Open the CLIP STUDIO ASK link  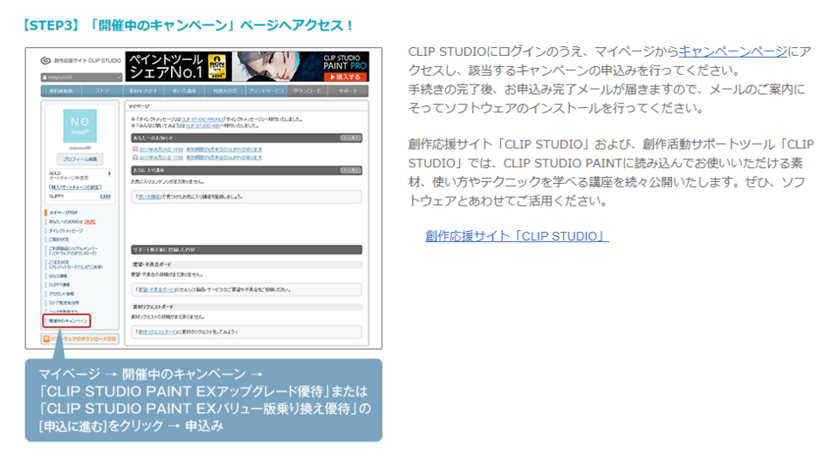tap(203, 125)
